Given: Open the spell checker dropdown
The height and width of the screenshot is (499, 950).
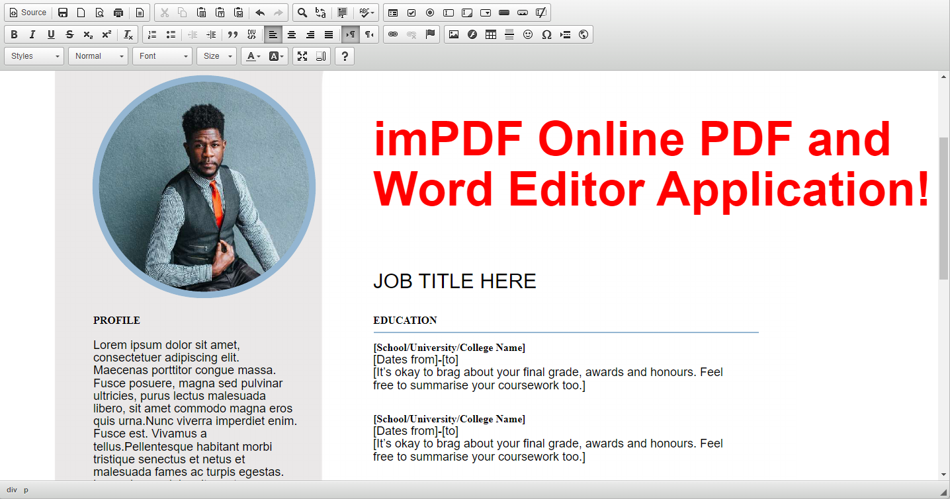Looking at the screenshot, I should tap(367, 13).
